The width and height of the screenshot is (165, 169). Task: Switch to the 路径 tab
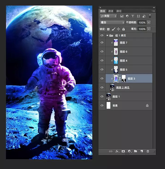tap(119, 11)
